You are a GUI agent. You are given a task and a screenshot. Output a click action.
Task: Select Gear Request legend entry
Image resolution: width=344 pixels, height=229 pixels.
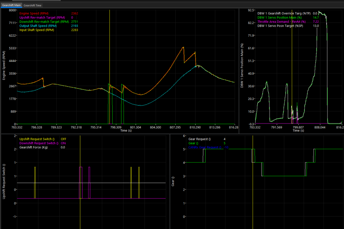coord(199,139)
